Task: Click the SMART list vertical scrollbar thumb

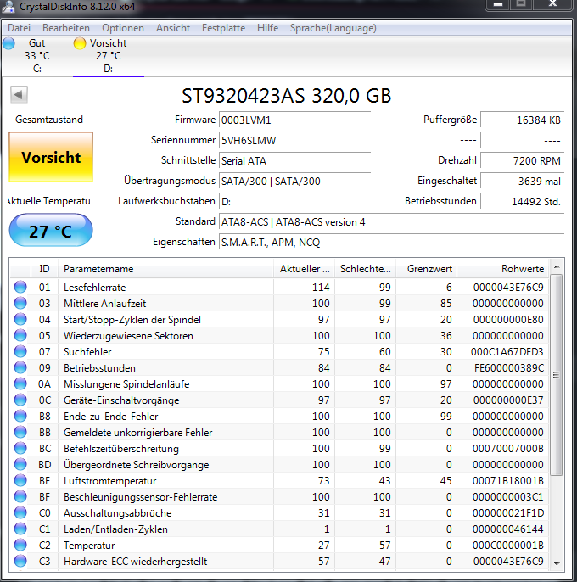Action: pyautogui.click(x=556, y=375)
